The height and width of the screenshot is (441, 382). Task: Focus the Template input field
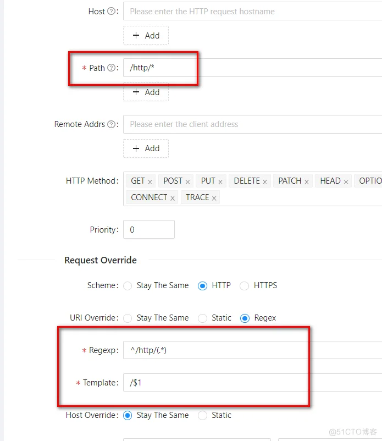pos(252,383)
